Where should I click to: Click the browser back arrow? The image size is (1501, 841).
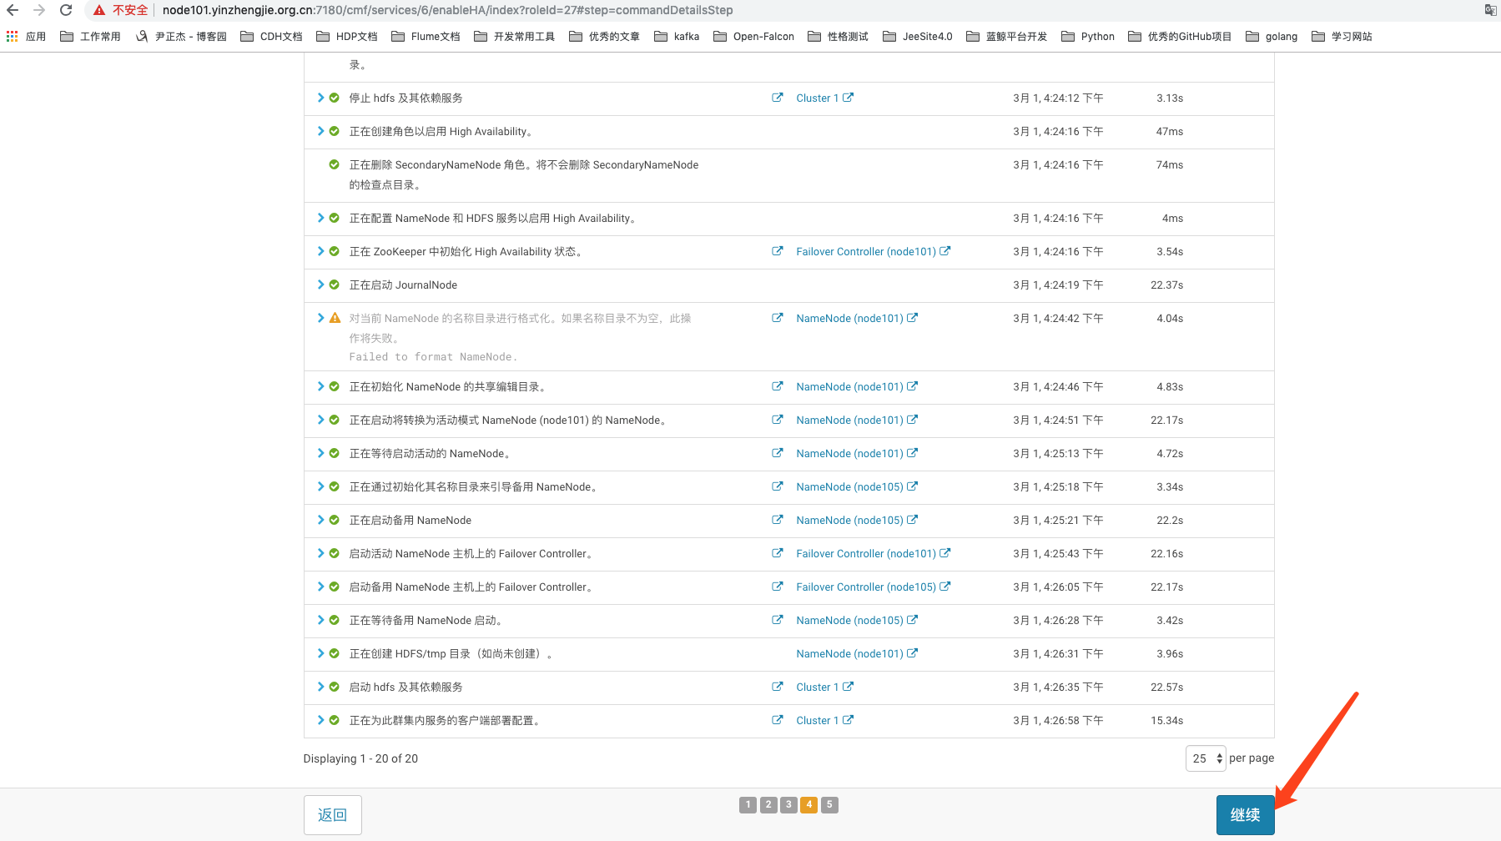point(12,10)
